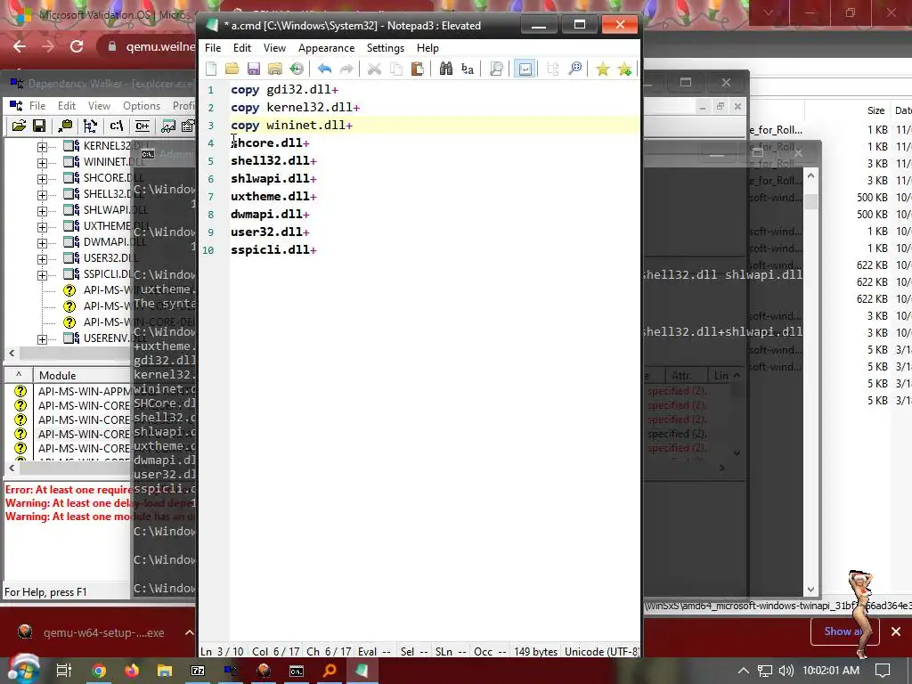Open Find with the binoculars icon
This screenshot has height=684, width=912.
446,69
